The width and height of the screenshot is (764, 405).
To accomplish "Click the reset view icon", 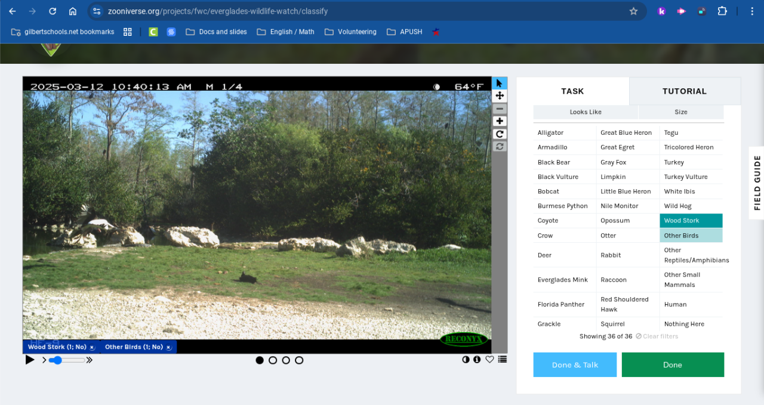I will click(x=500, y=146).
